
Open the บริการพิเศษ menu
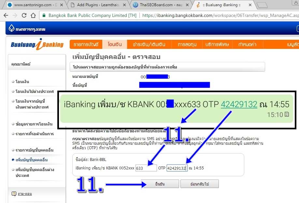tap(217, 44)
